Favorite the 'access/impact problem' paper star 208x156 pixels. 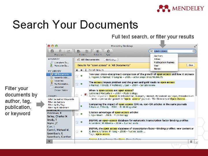point(77,84)
